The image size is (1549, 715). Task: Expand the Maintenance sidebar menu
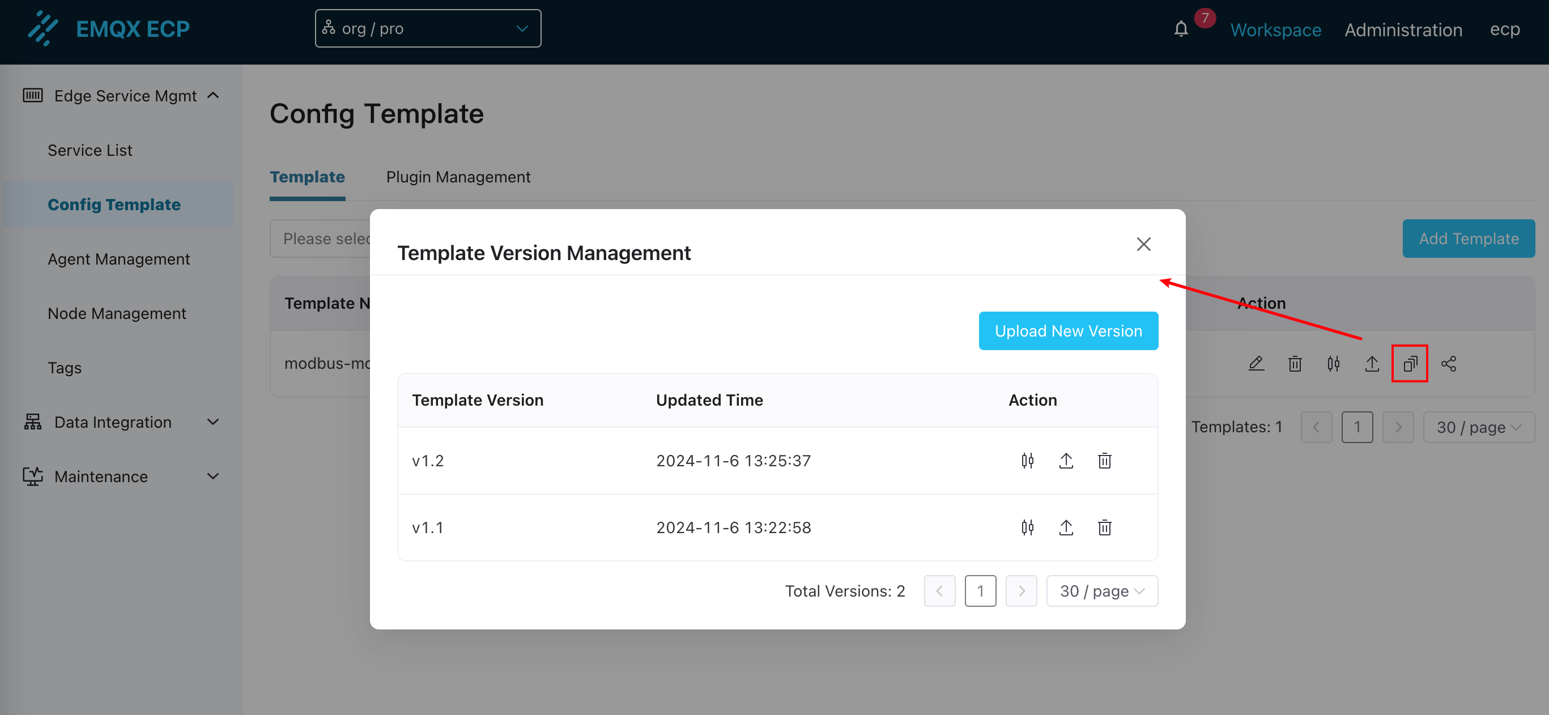click(x=120, y=476)
